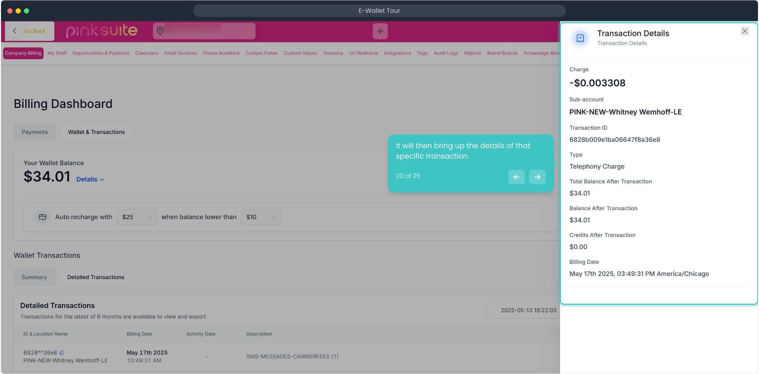Open the $25 recharge amount dropdown

pos(137,217)
